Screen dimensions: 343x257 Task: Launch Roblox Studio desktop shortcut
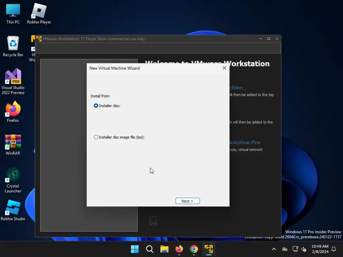pos(13,210)
